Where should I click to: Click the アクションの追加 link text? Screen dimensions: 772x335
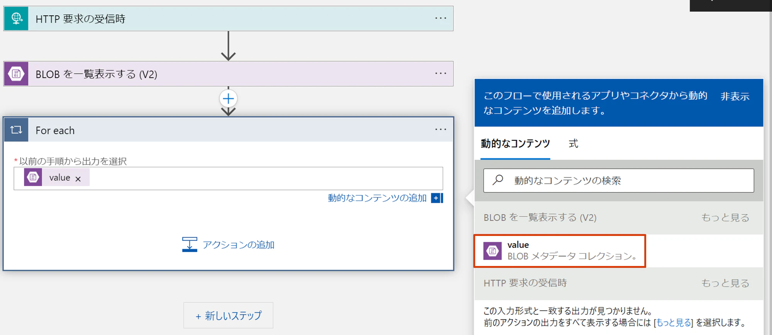(x=239, y=245)
